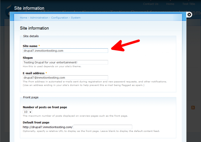
Task: Click the 'Default front page' label
Action: 36,122
